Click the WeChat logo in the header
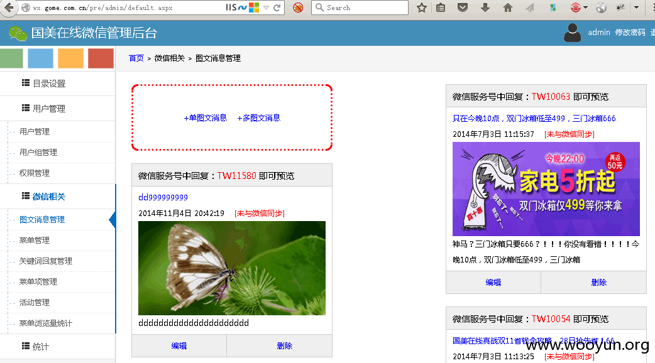 [18, 33]
